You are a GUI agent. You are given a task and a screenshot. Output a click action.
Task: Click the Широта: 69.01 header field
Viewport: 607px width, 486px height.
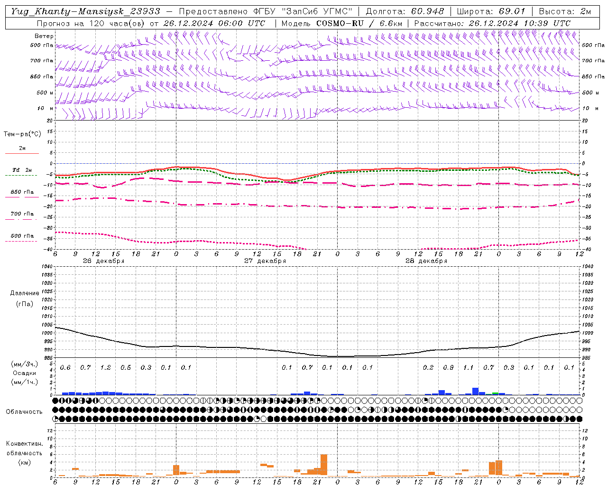491,11
